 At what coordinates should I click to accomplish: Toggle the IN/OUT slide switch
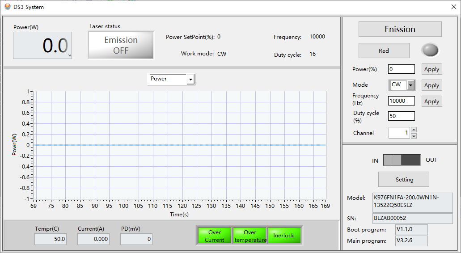pos(402,160)
